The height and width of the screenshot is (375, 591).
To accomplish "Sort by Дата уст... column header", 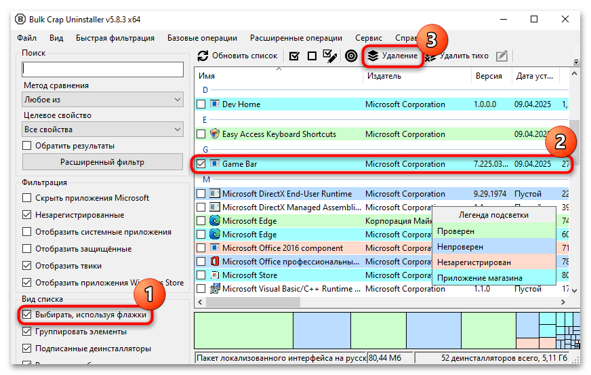I will tap(535, 76).
